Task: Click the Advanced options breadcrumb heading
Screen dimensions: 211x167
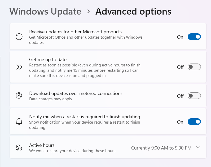Action: pos(133,12)
